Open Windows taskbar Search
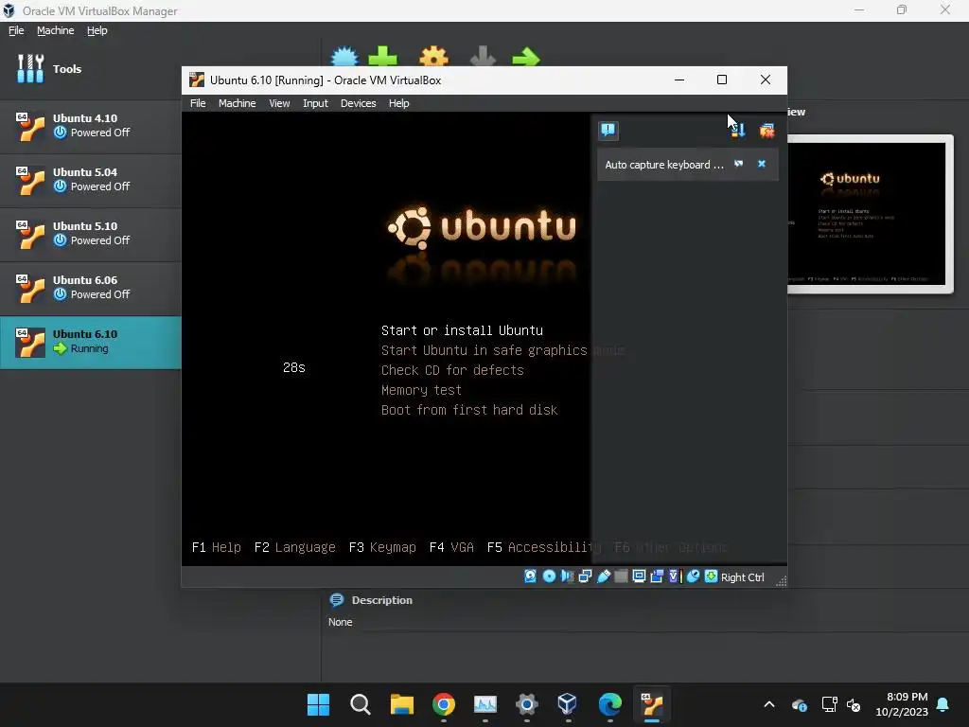 tap(360, 704)
